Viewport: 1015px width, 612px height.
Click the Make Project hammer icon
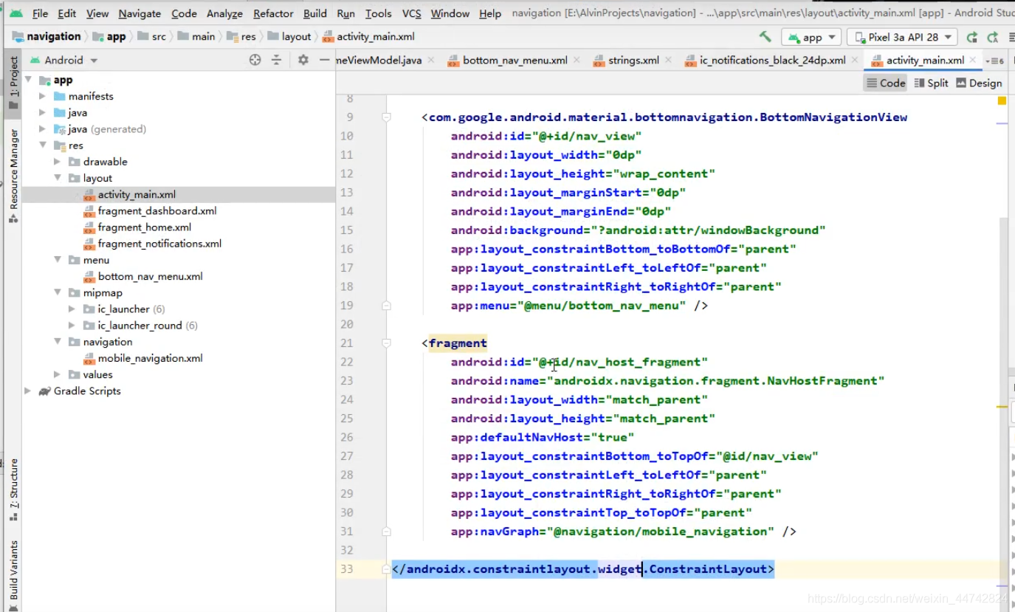tap(765, 36)
